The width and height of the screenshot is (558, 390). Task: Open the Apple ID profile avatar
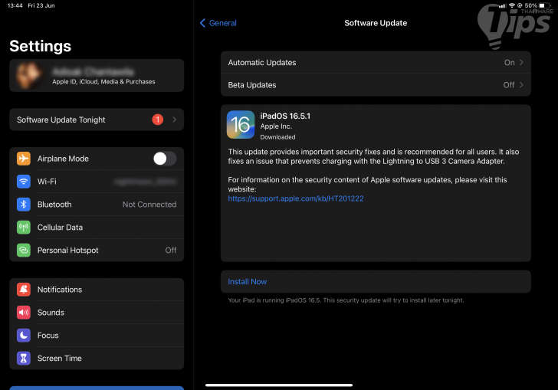click(28, 75)
